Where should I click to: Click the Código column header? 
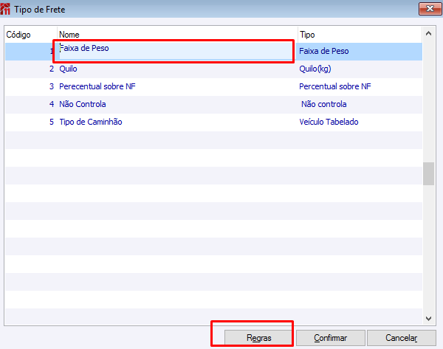(31, 35)
